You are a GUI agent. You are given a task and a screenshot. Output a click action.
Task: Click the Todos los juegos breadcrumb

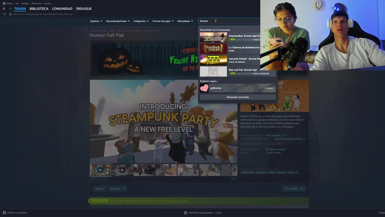click(98, 31)
